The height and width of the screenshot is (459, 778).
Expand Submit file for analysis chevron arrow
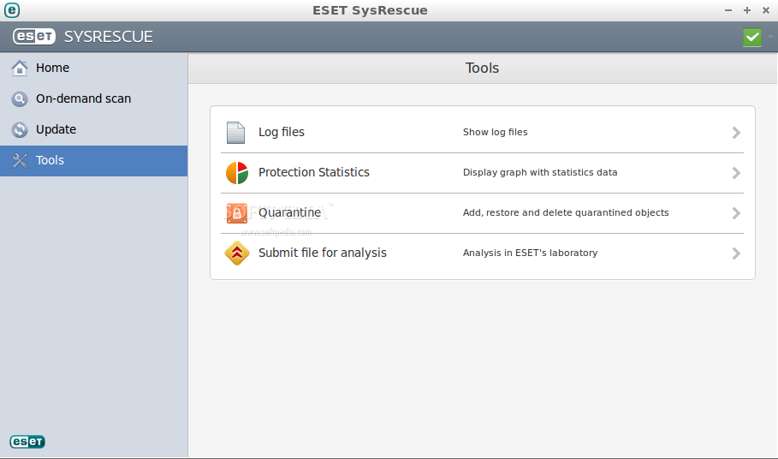(736, 253)
